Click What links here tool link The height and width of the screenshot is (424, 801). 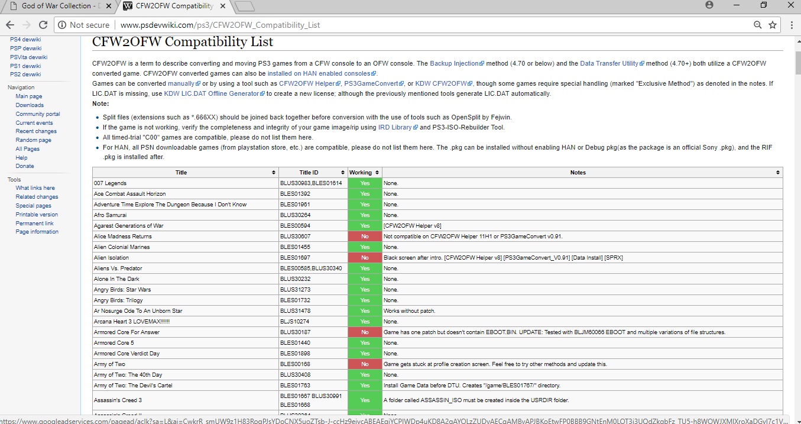tap(35, 188)
